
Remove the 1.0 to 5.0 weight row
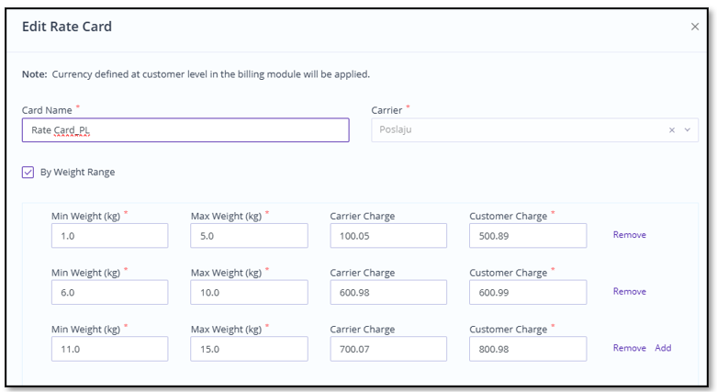pyautogui.click(x=629, y=235)
